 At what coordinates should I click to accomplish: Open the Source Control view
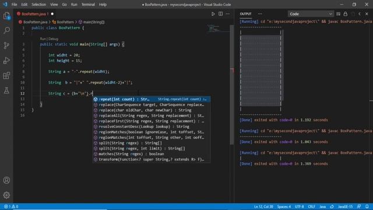point(6,45)
